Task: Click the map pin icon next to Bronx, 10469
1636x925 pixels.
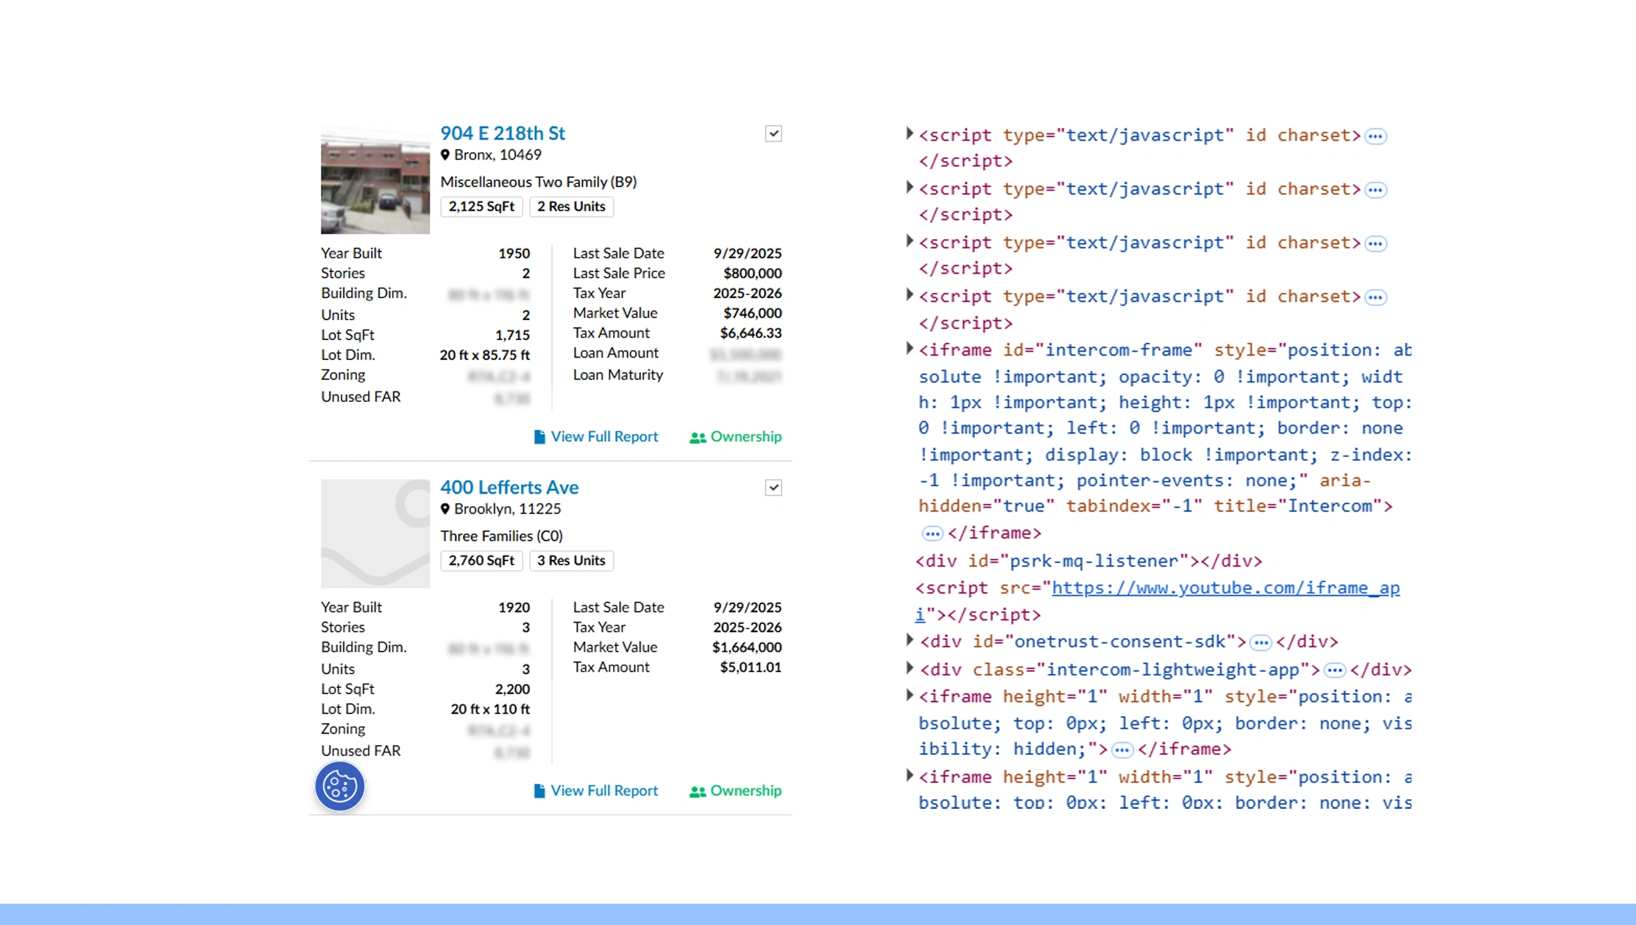Action: click(445, 155)
